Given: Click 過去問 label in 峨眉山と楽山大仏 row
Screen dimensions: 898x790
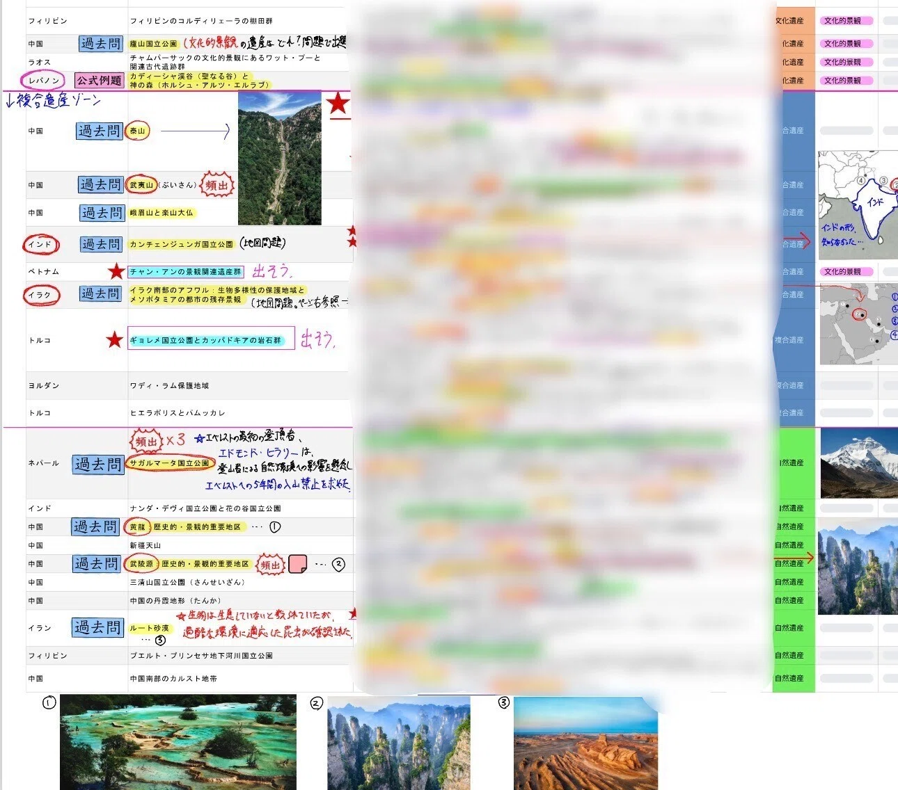Looking at the screenshot, I should tap(102, 213).
